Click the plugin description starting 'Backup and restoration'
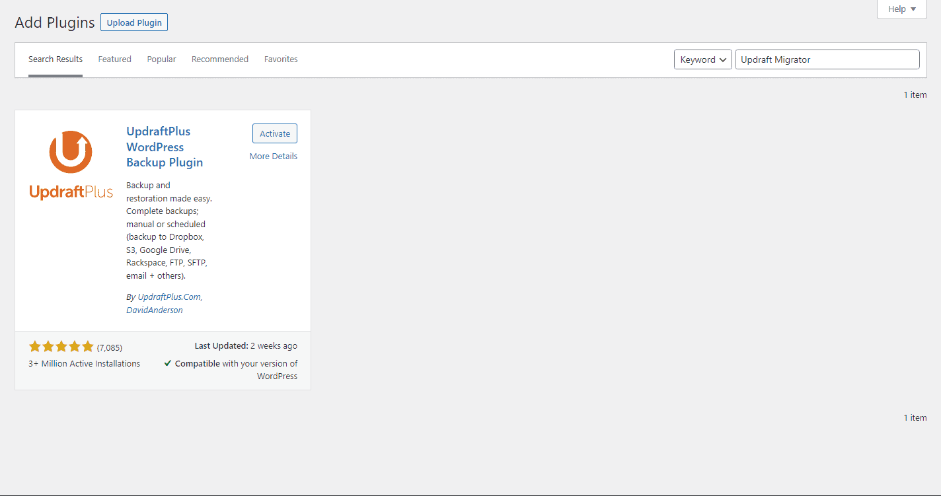Screen dimensions: 941x496 [169, 230]
